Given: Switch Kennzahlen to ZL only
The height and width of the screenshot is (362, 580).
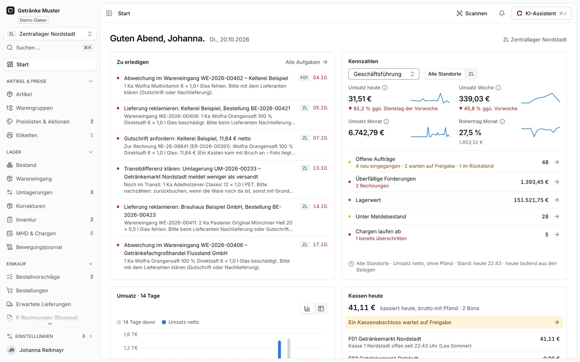Looking at the screenshot, I should [x=471, y=74].
